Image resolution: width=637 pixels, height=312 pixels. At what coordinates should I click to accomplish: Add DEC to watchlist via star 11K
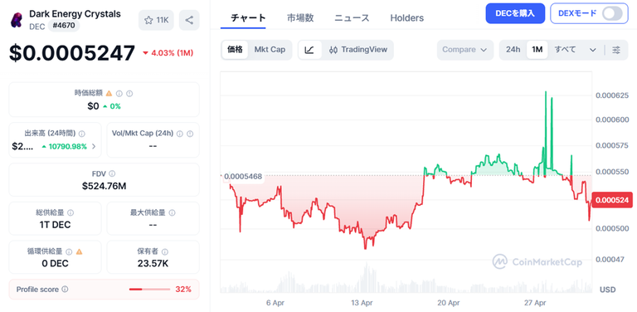pos(156,20)
